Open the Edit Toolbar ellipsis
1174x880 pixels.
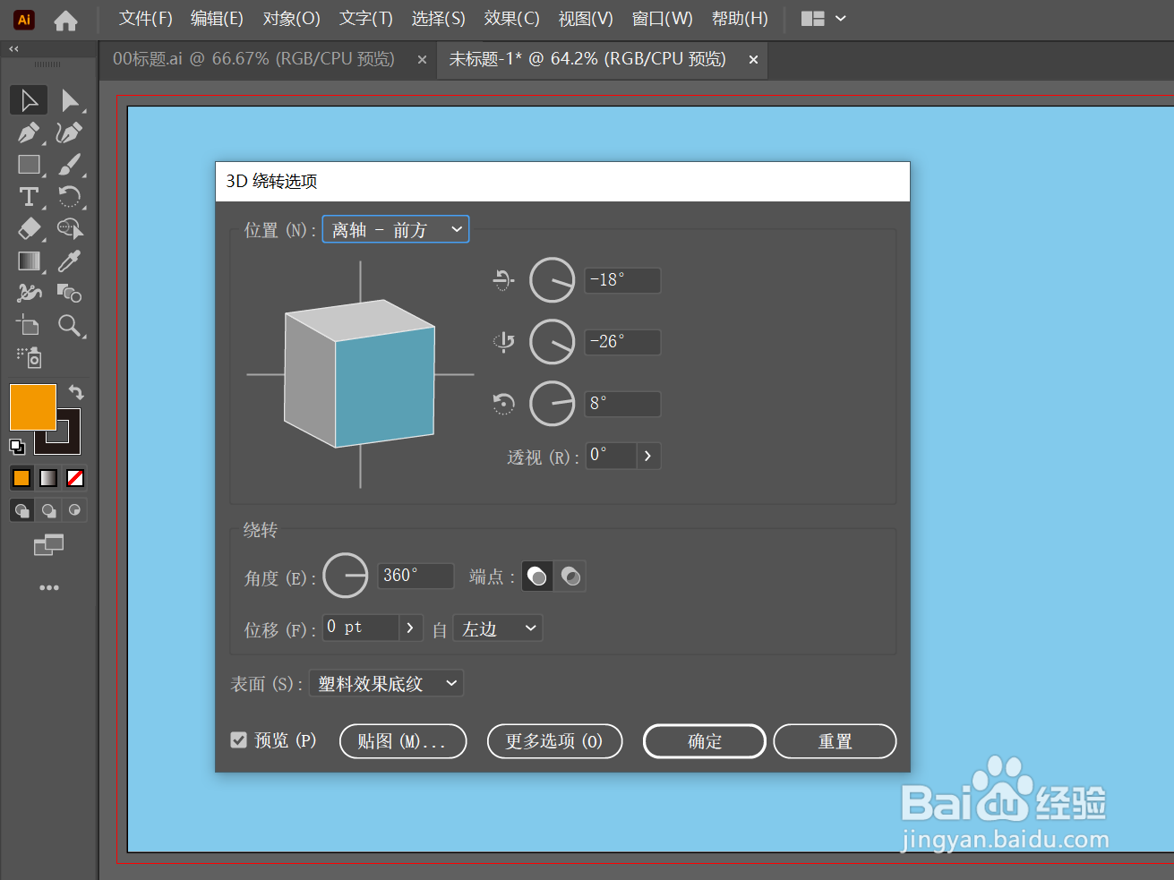click(x=48, y=587)
